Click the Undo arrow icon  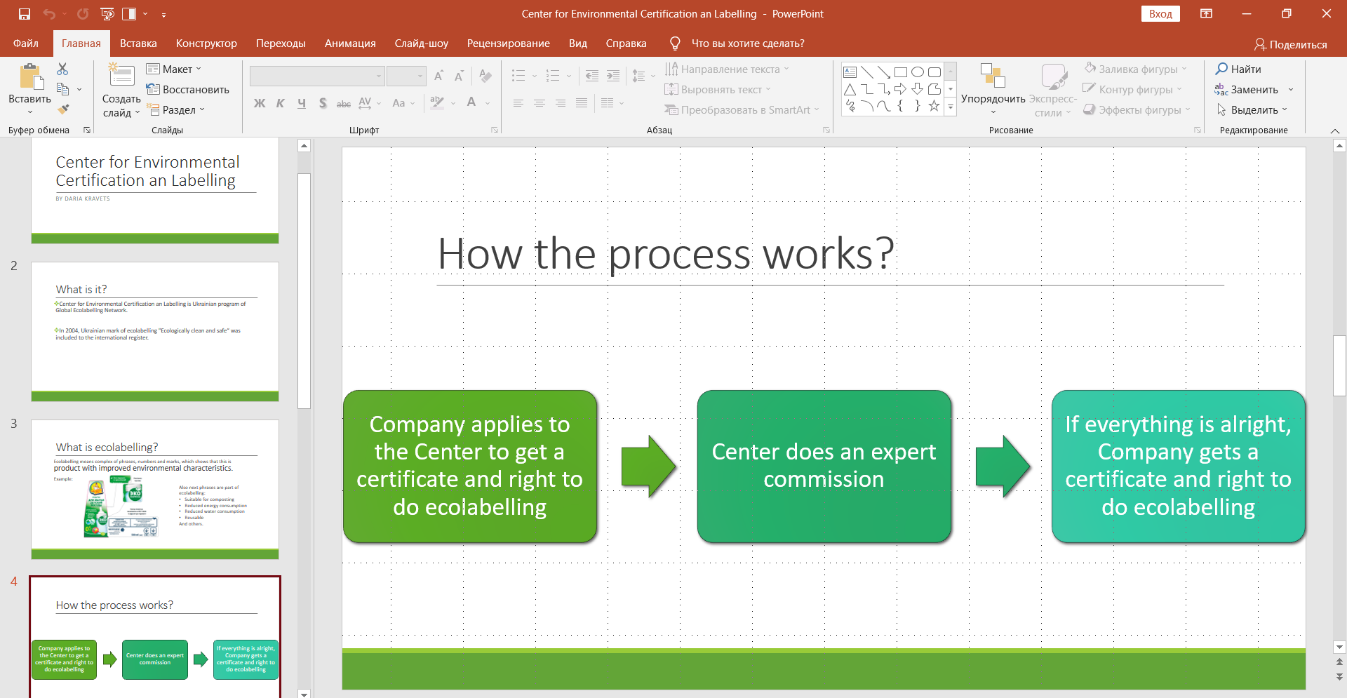pos(48,13)
